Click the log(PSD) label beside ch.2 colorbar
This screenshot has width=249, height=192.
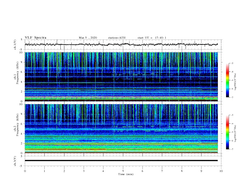tap(235, 134)
